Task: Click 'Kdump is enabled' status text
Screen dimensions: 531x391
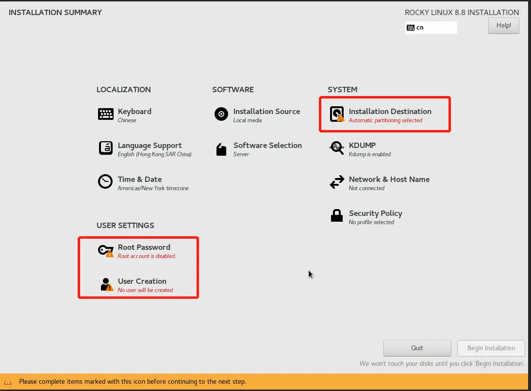Action: [x=370, y=154]
